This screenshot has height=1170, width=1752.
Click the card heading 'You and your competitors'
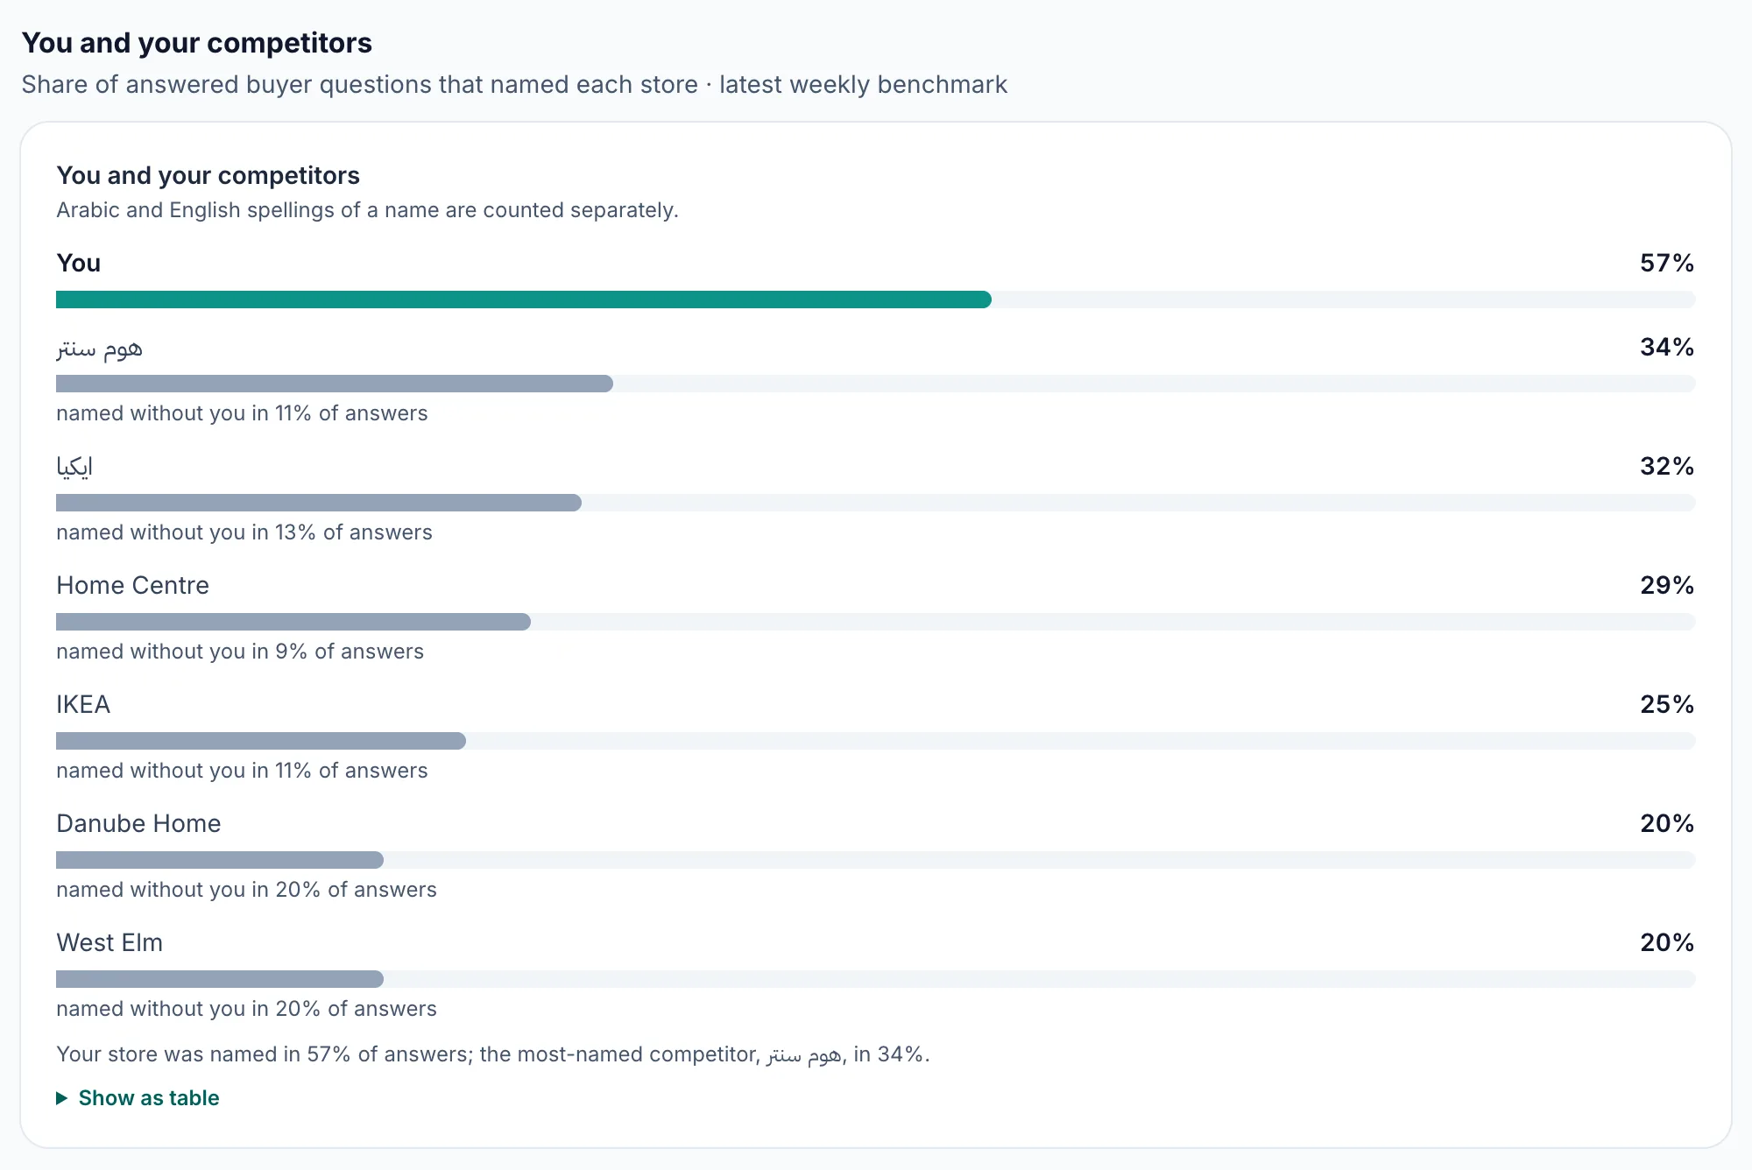tap(208, 175)
